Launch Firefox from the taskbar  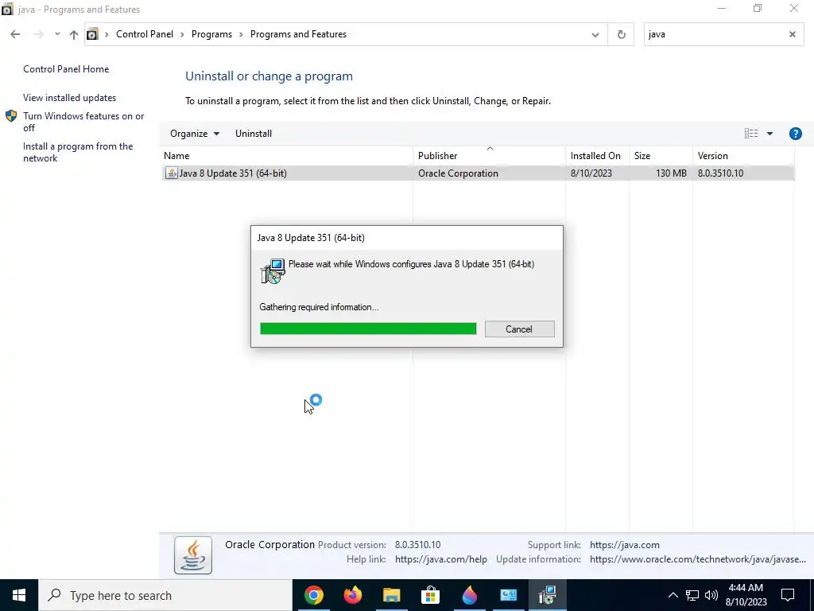[353, 595]
